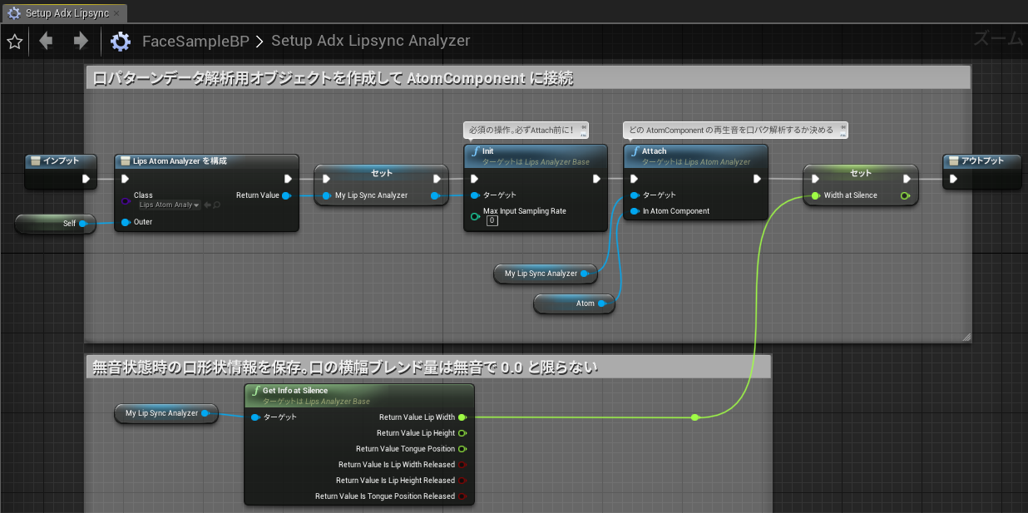Screen dimensions: 1028x513
Task: Open the Class dropdown showing Lips Atom Analy
Action: [169, 205]
